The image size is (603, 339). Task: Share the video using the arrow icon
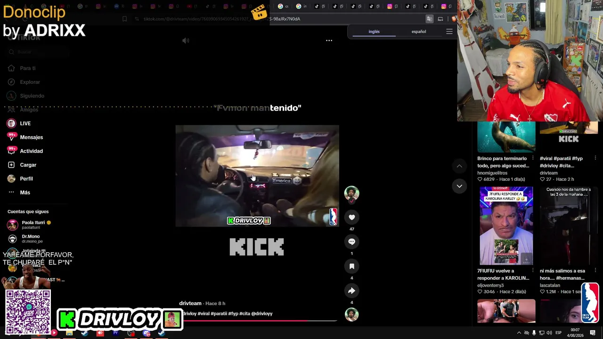pyautogui.click(x=351, y=291)
